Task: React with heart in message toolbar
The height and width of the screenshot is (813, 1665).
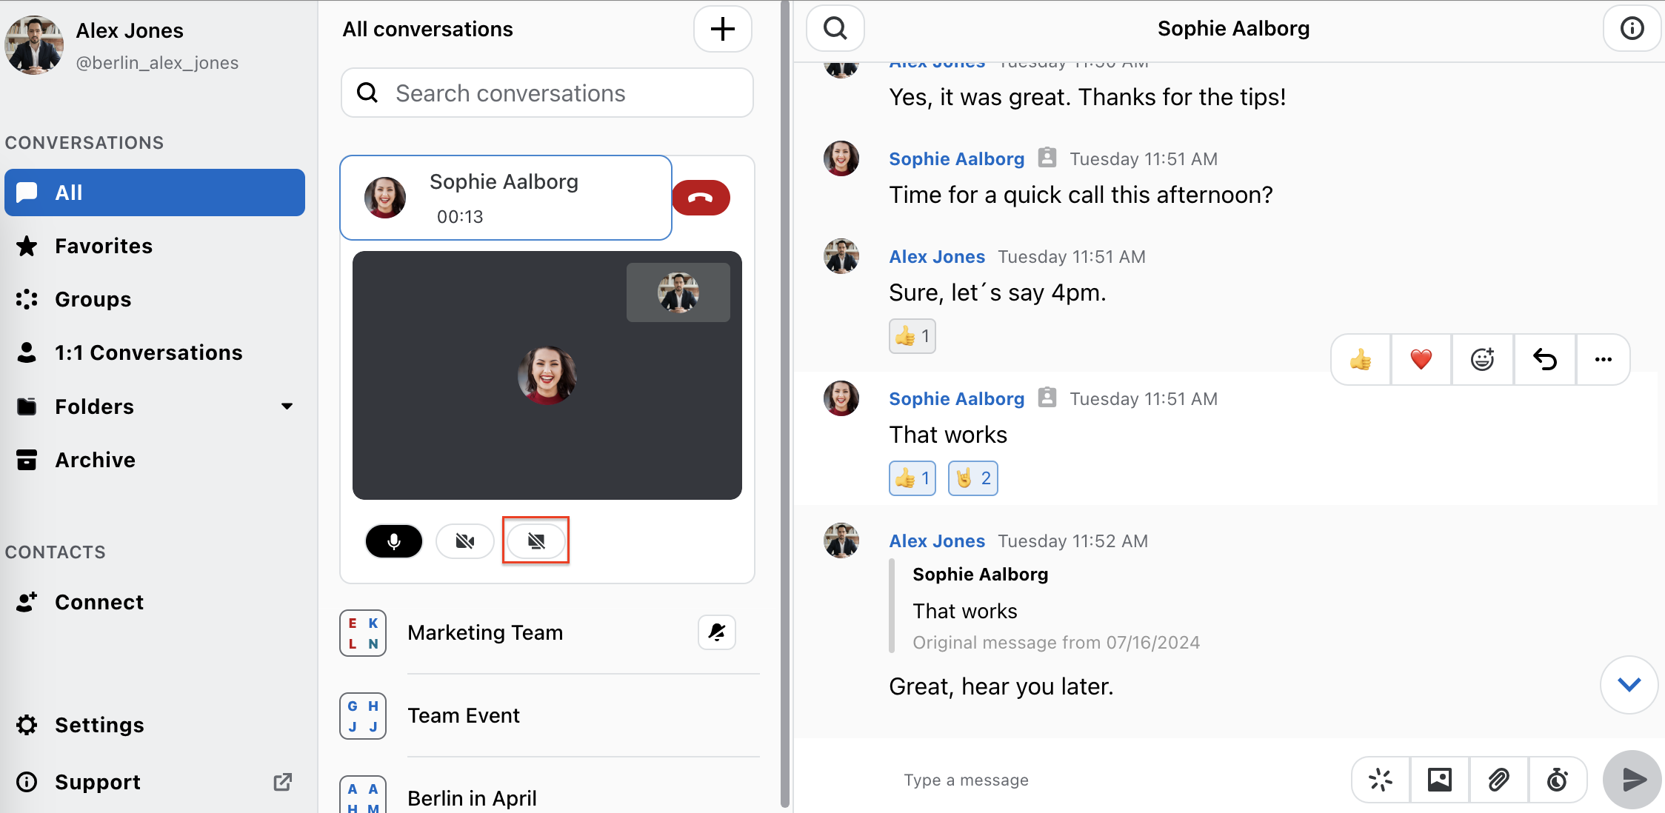Action: point(1421,360)
